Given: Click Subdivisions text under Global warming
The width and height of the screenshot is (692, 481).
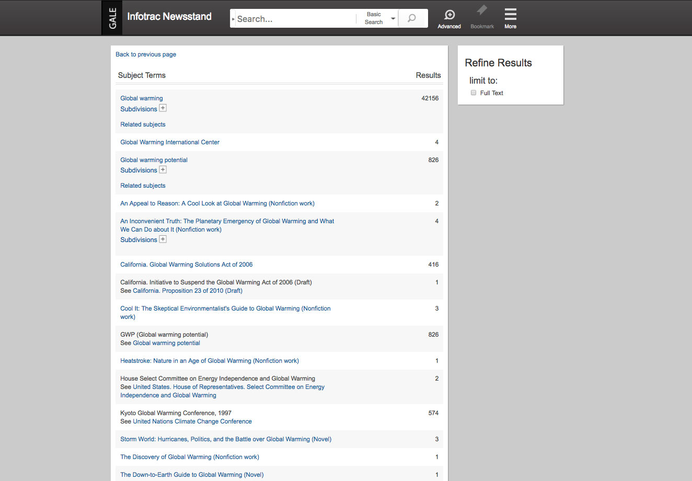Looking at the screenshot, I should [x=139, y=109].
